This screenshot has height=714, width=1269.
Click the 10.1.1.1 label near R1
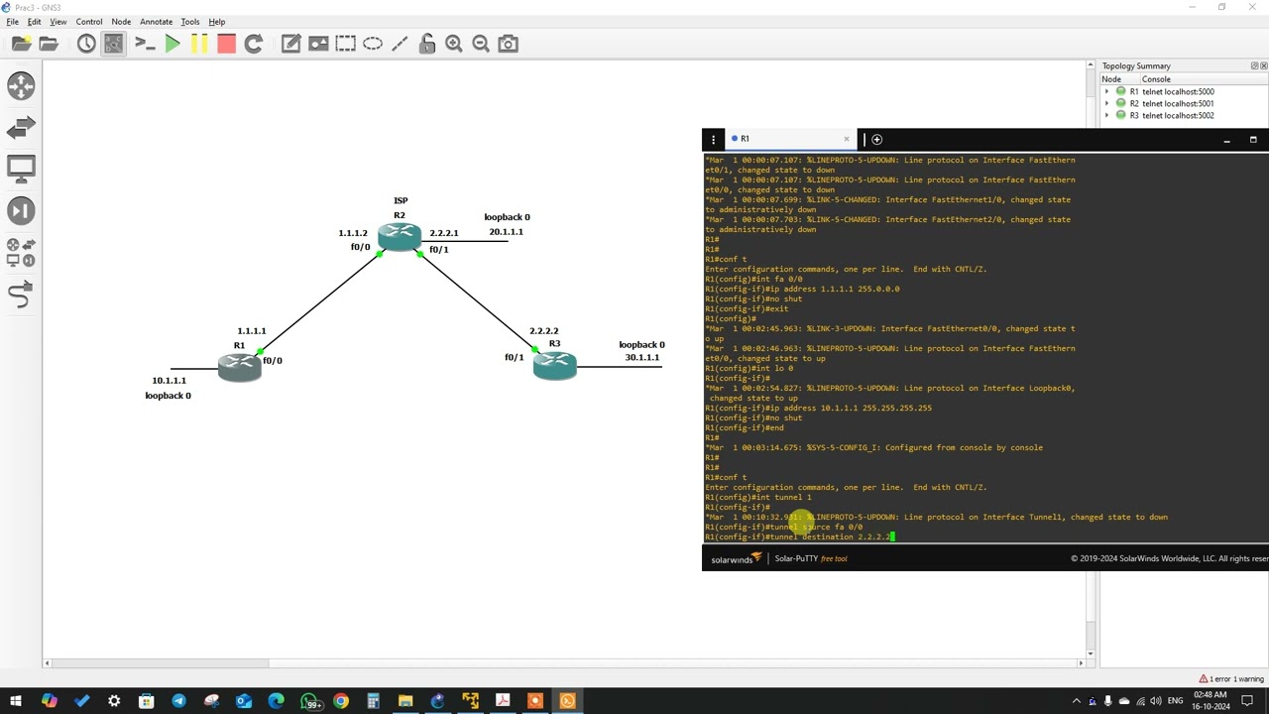tap(169, 381)
